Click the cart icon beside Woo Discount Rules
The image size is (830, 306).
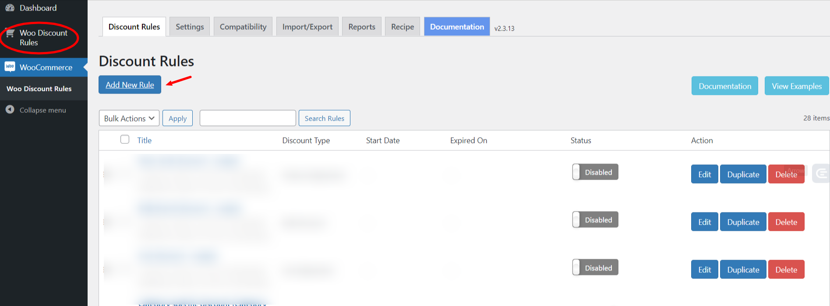point(10,33)
